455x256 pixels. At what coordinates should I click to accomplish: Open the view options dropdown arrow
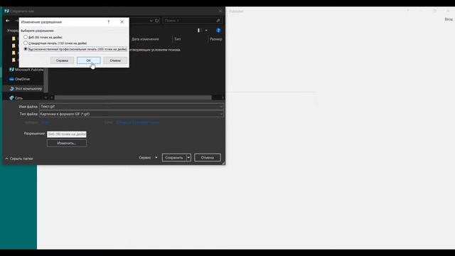pos(206,30)
